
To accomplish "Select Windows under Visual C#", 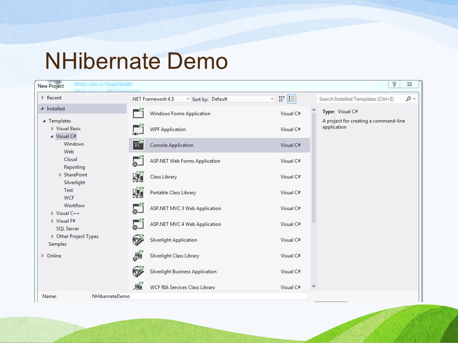I will (74, 144).
